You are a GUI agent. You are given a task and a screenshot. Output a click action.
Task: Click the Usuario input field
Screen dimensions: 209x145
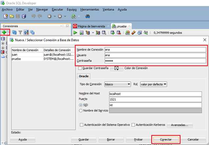(155, 55)
